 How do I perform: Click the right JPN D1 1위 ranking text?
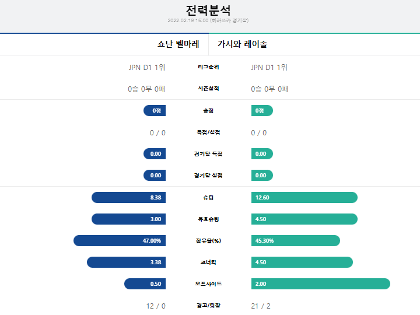(269, 67)
